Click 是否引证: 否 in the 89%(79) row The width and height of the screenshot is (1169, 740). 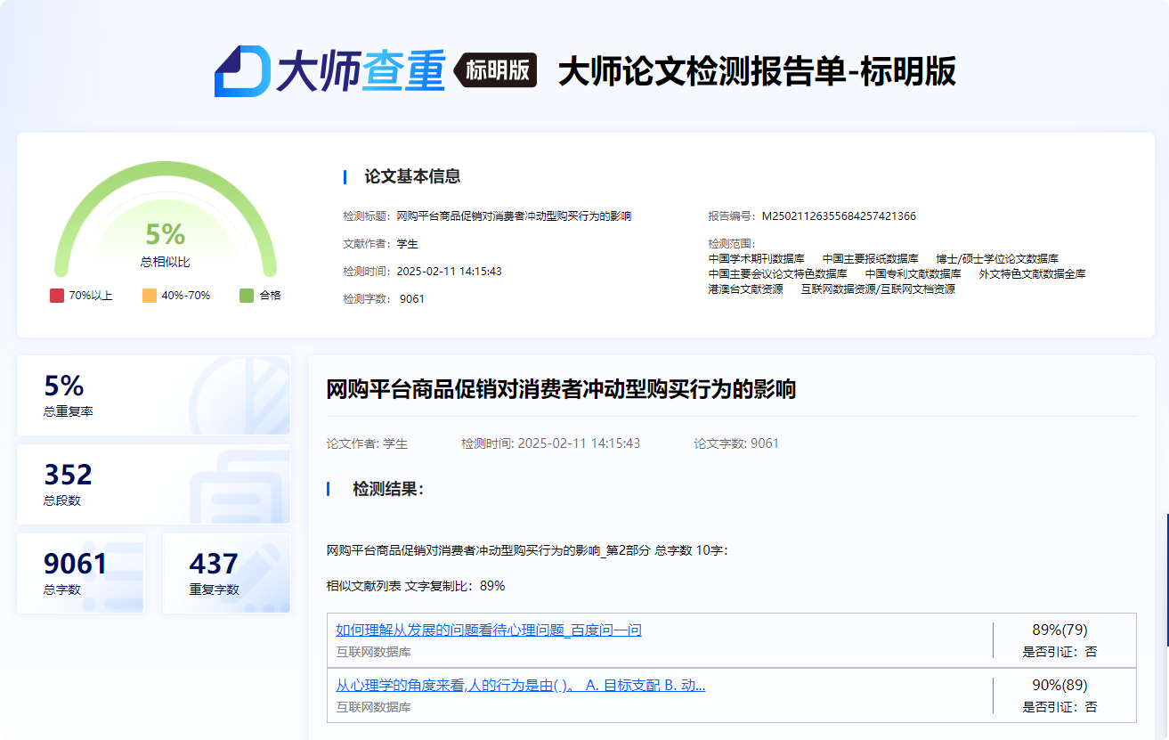pos(1059,652)
